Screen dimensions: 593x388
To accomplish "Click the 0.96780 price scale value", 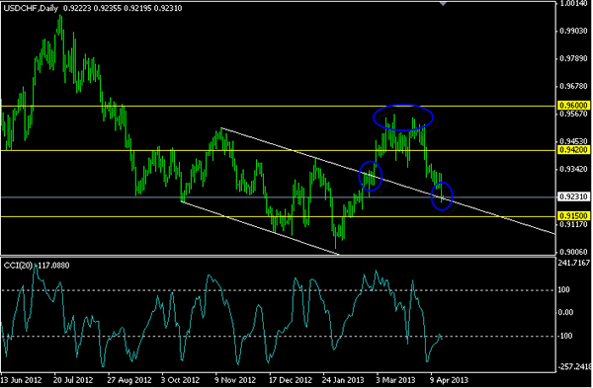I will pos(574,87).
